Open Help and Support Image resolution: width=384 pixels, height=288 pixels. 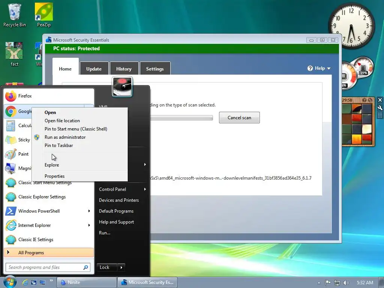point(123,222)
